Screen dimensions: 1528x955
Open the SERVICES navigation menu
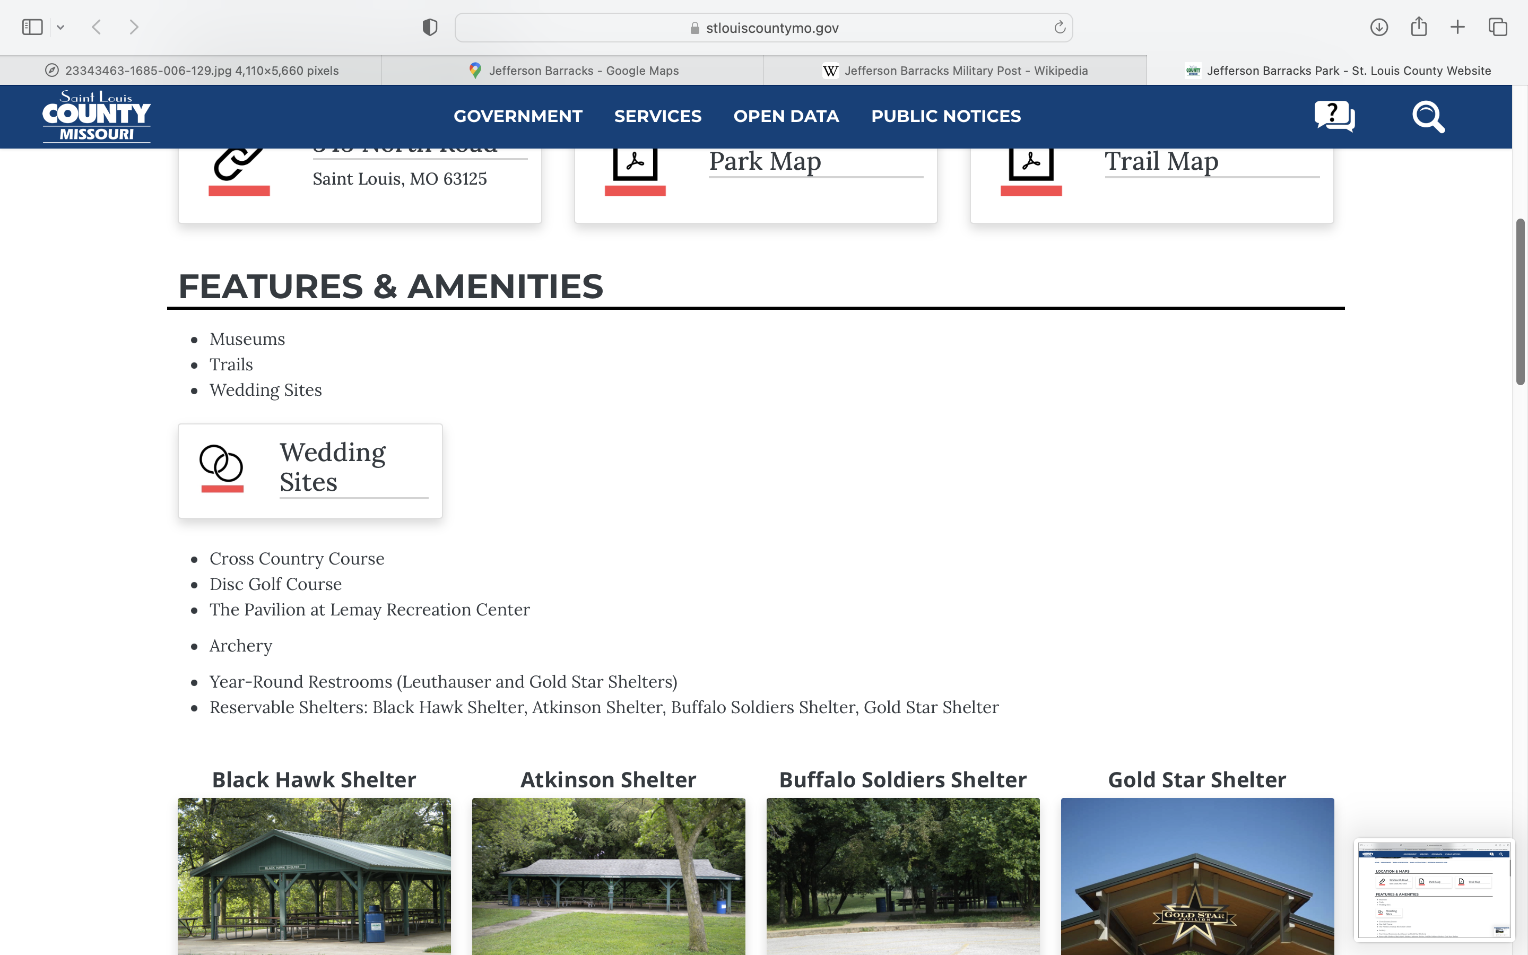coord(657,116)
